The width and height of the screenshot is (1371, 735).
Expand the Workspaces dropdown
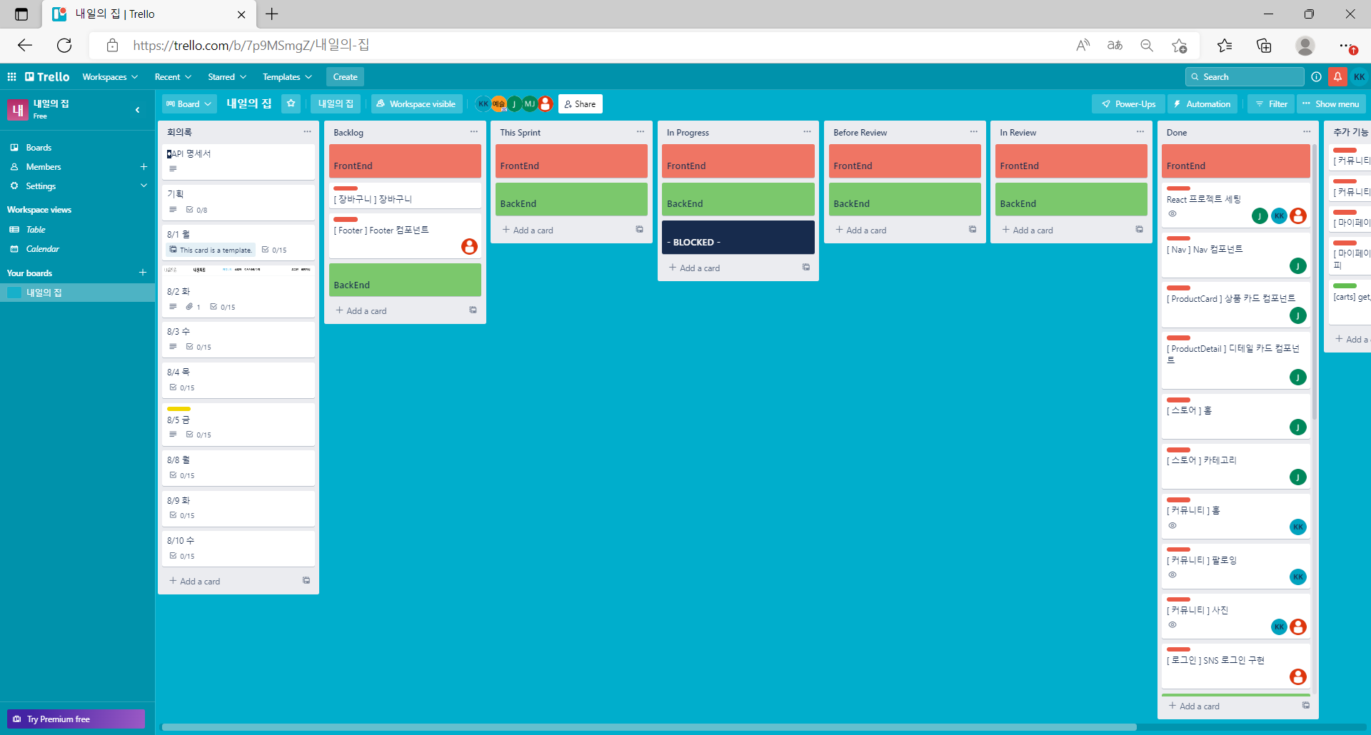pyautogui.click(x=109, y=76)
